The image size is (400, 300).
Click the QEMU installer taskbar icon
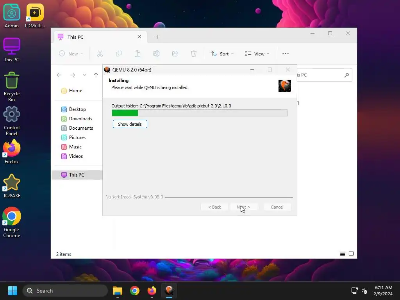tap(169, 291)
